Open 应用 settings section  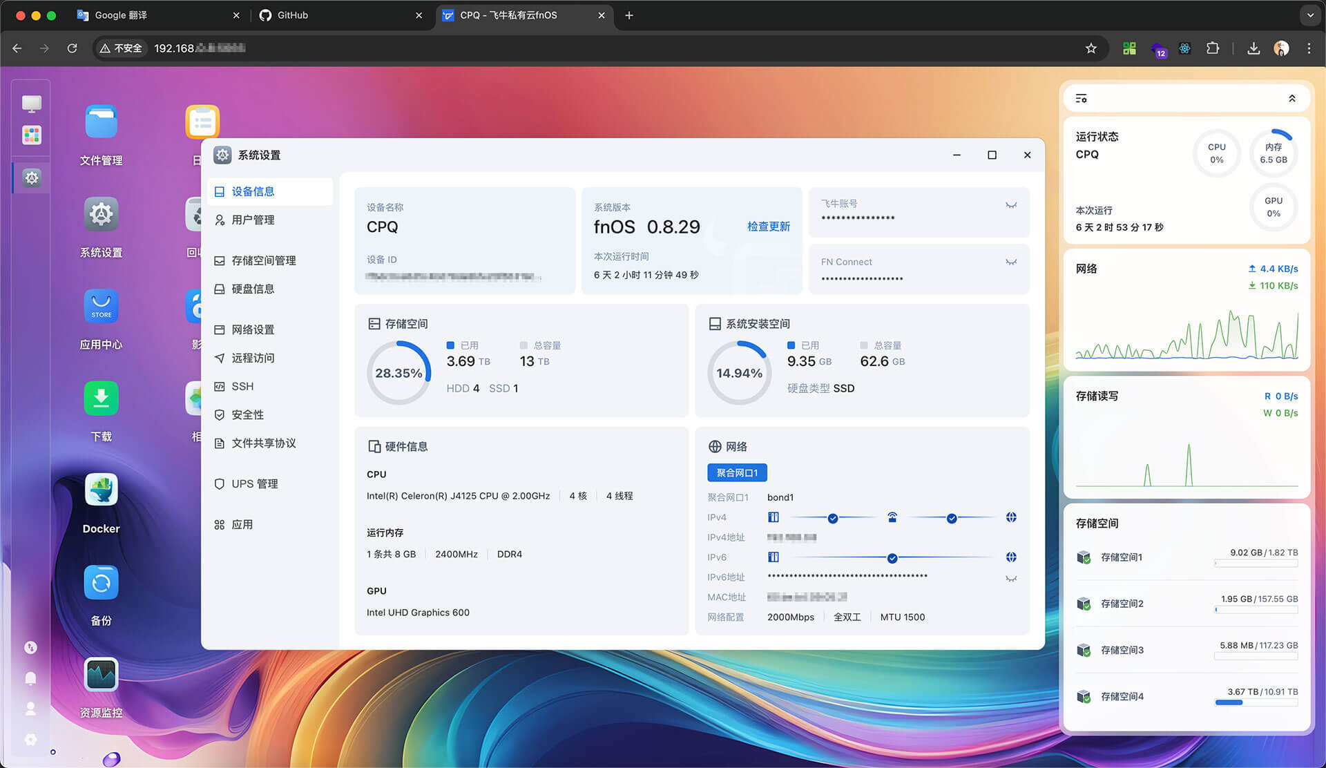click(x=270, y=524)
